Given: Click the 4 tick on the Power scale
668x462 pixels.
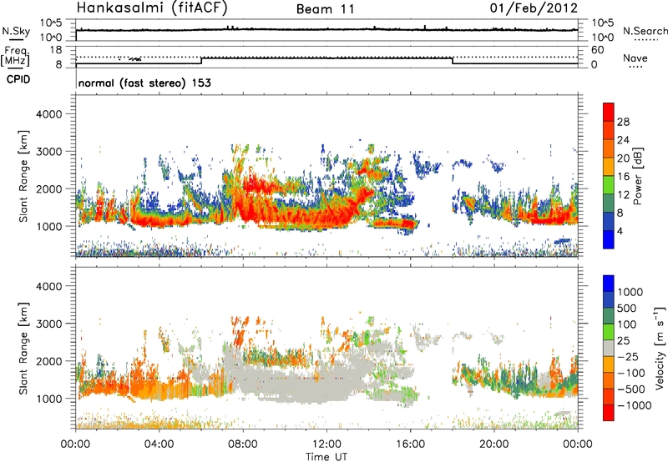Looking at the screenshot, I should click(620, 232).
